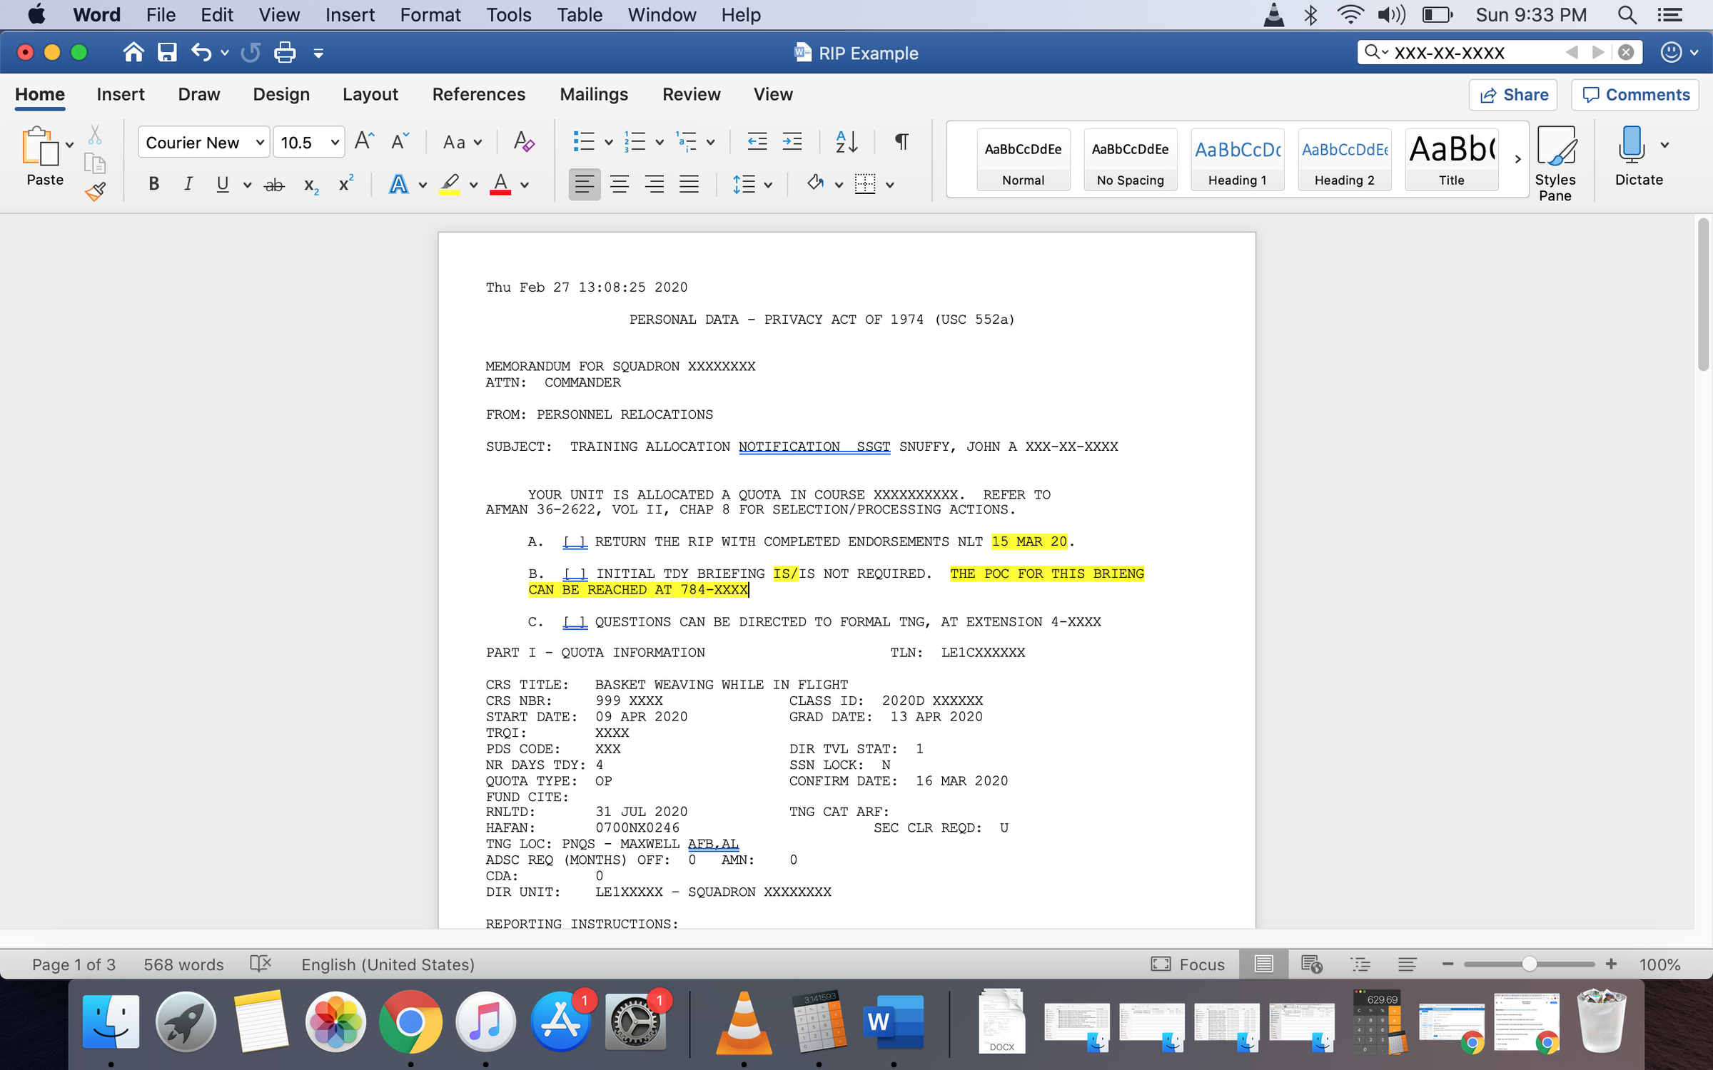Click the Sort A to Z icon

point(847,142)
